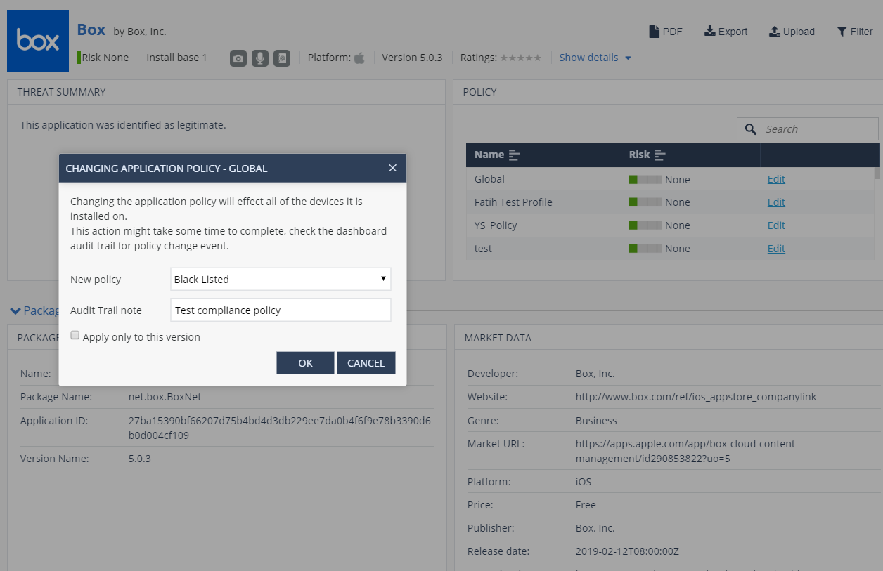Image resolution: width=883 pixels, height=571 pixels.
Task: Click the Audit Trail note field
Action: [x=281, y=310]
